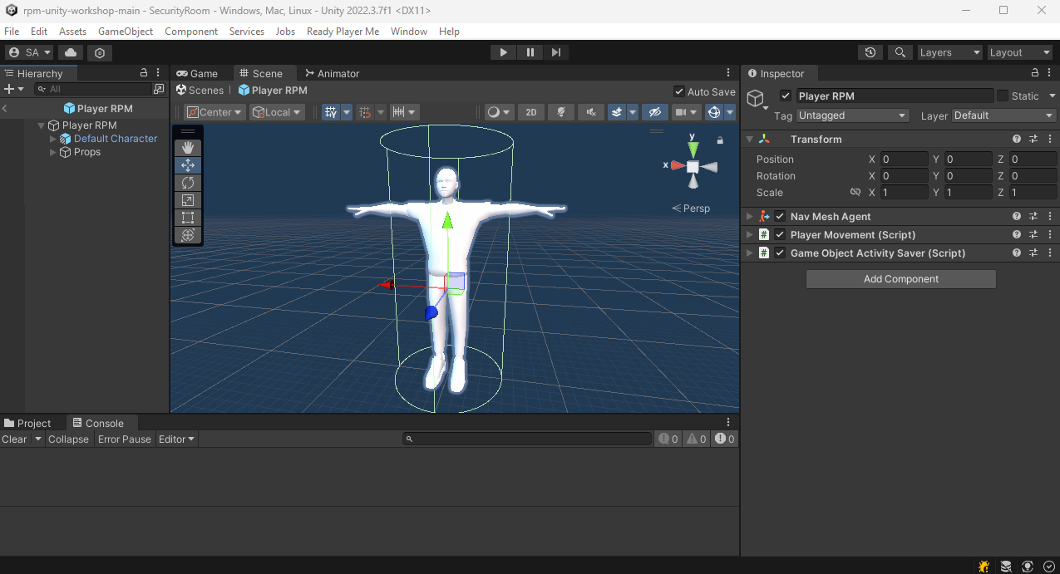1060x574 pixels.
Task: Disable the Nav Mesh Agent component checkbox
Action: click(x=780, y=217)
